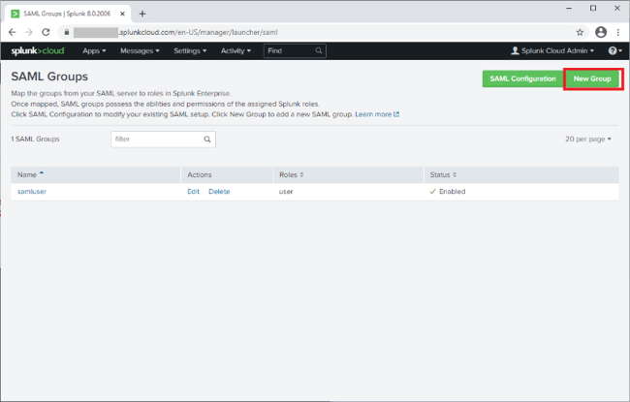Image resolution: width=630 pixels, height=402 pixels.
Task: Click the New Group button
Action: pyautogui.click(x=592, y=78)
